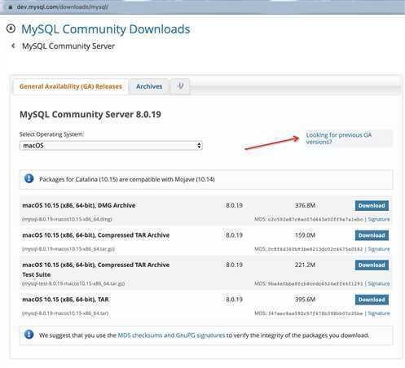Open the Archives tab
This screenshot has height=368, width=405.
[149, 86]
